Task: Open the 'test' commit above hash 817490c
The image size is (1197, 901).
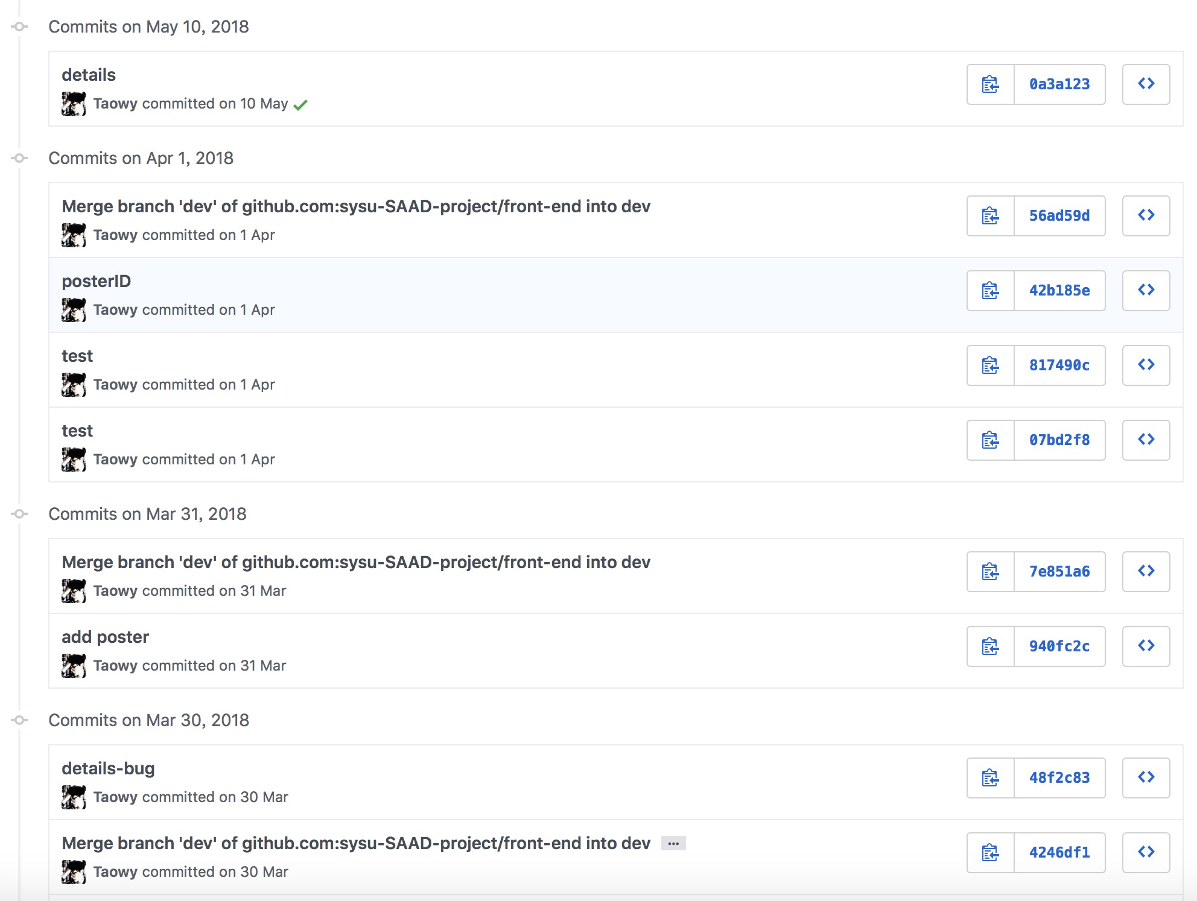Action: click(77, 356)
